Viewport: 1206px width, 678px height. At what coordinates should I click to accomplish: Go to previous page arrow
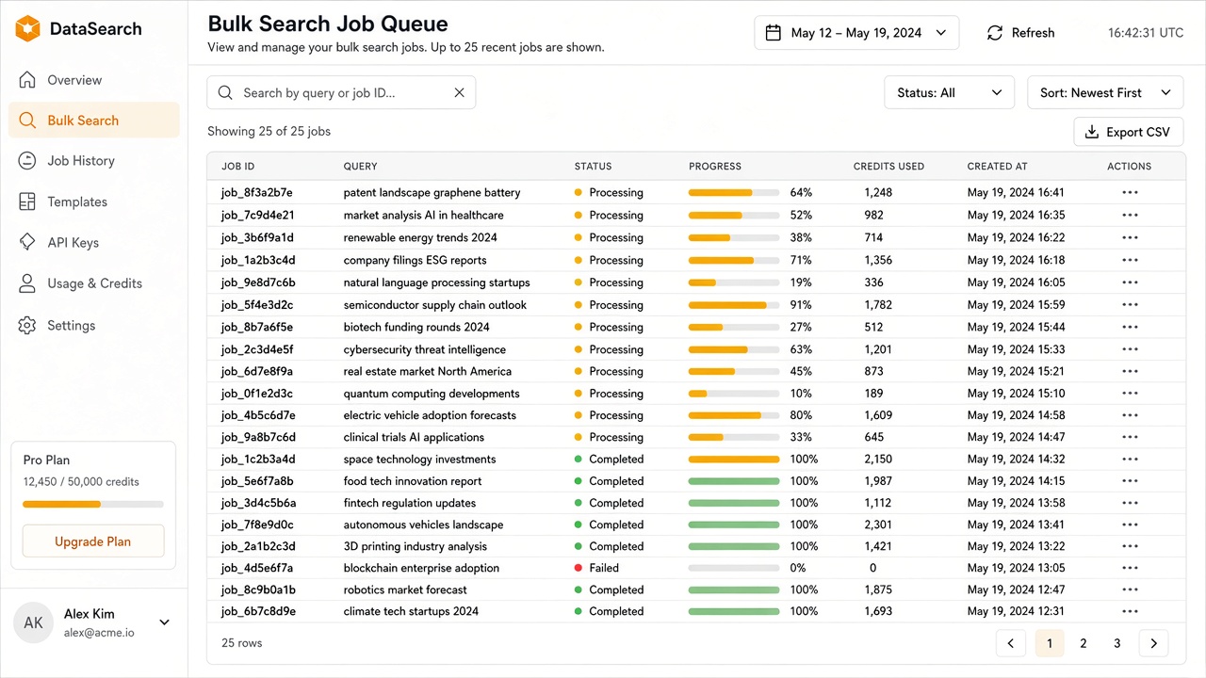coord(1011,643)
